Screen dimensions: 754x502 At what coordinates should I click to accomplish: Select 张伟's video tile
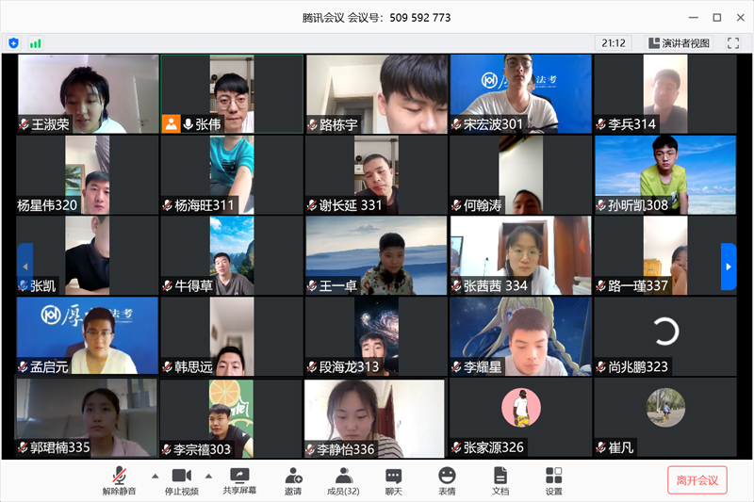coord(232,94)
